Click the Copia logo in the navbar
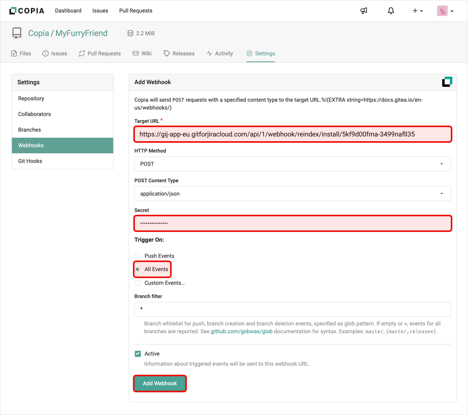Viewport: 468px width, 415px height. tap(27, 11)
